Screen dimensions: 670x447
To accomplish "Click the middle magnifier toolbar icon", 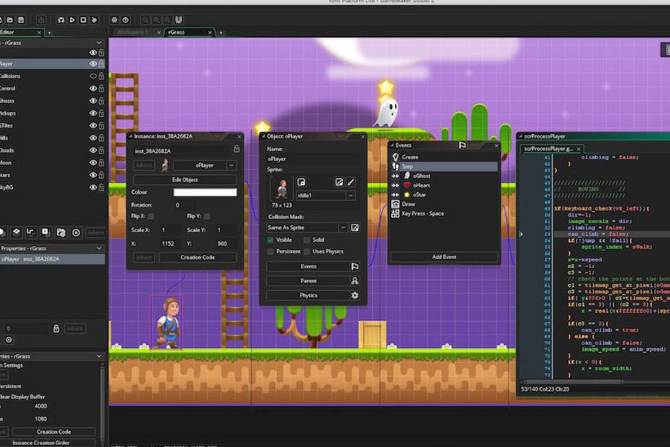I will [156, 20].
